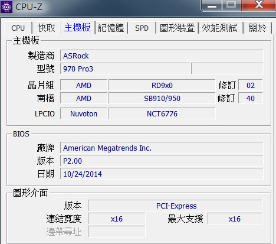Switch to the CPU tab
Image resolution: width=276 pixels, height=244 pixels.
[x=18, y=28]
